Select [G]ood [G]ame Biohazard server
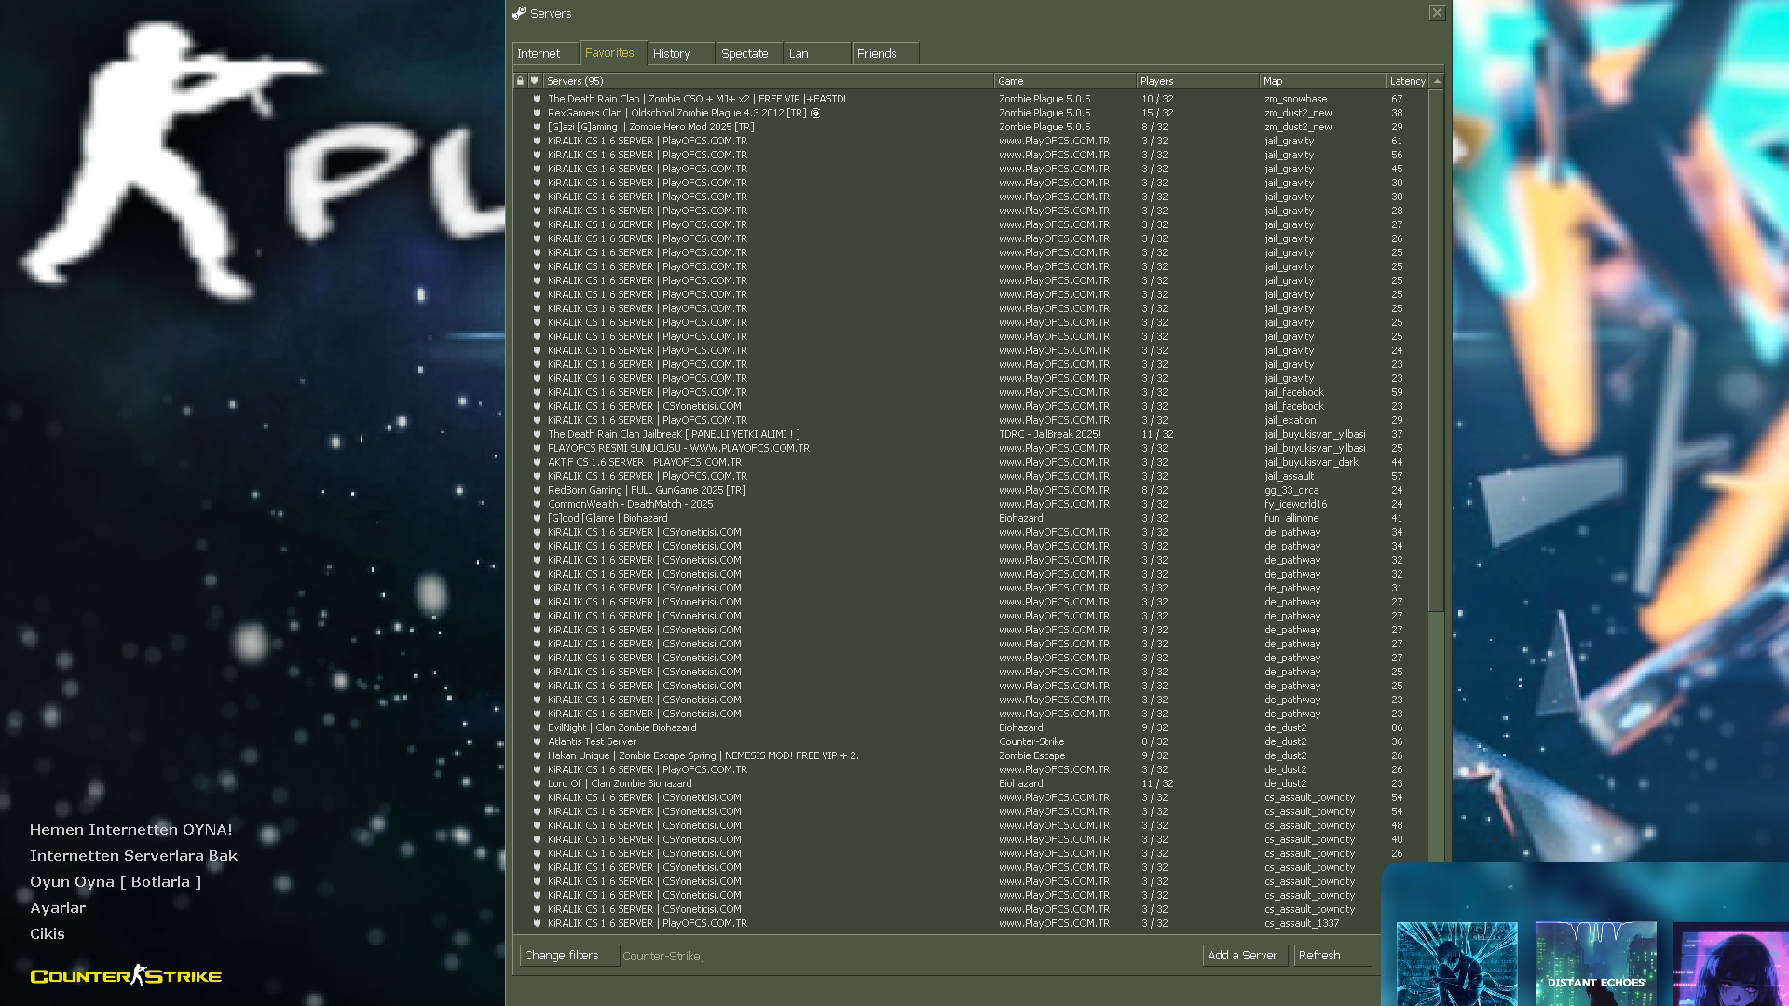Image resolution: width=1789 pixels, height=1006 pixels. point(969,518)
